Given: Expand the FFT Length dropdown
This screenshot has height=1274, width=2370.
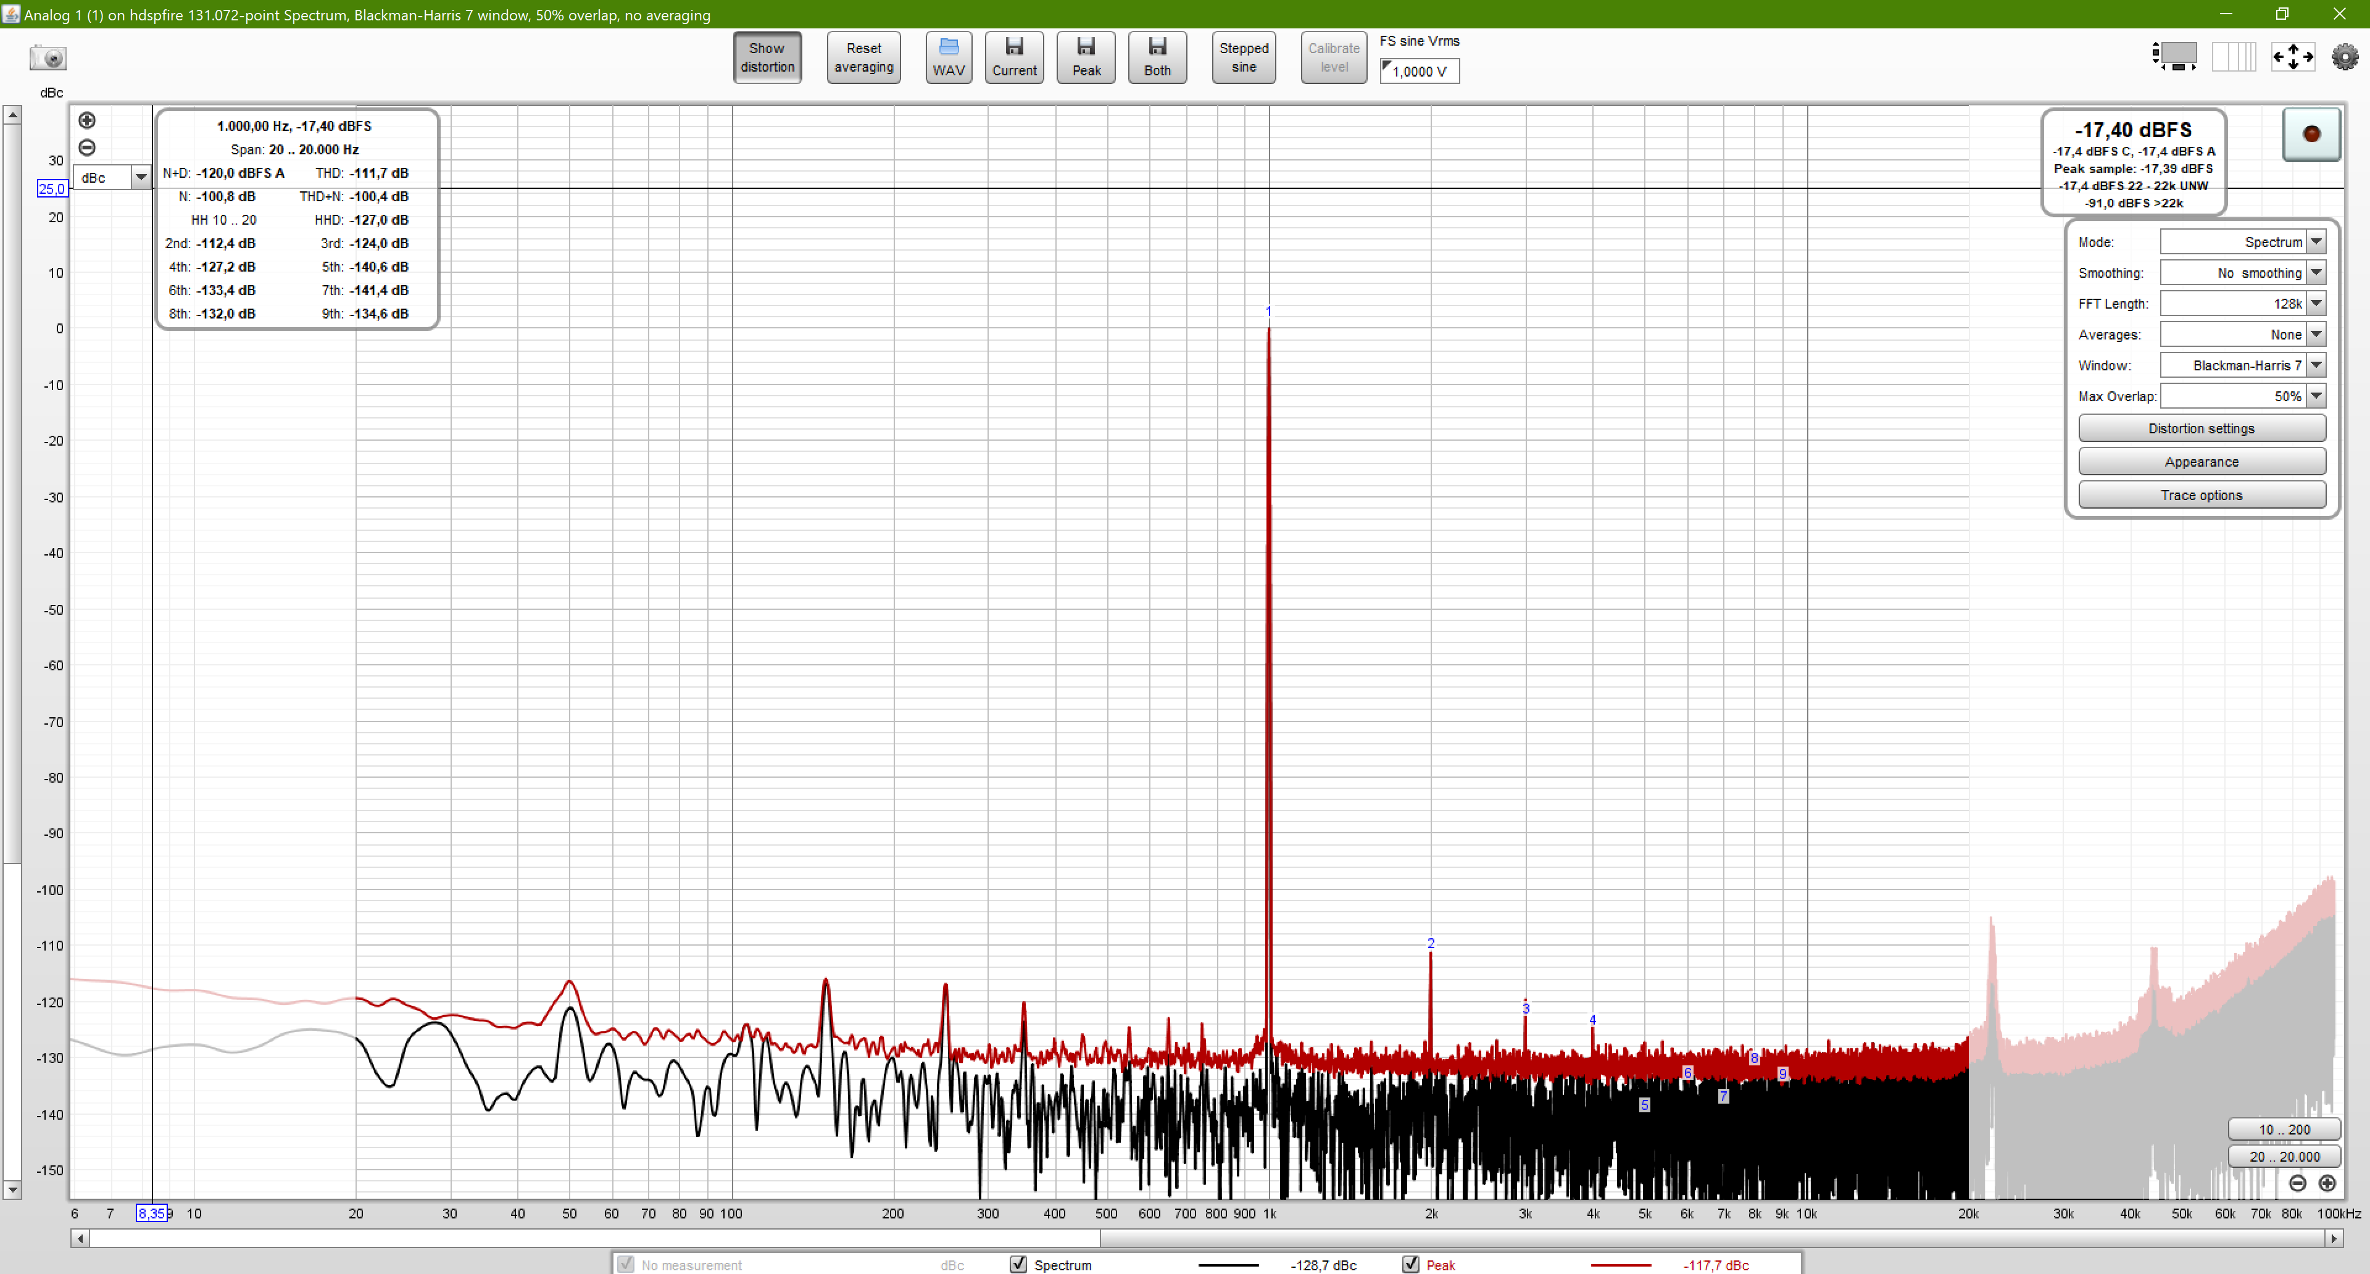Looking at the screenshot, I should pyautogui.click(x=2316, y=304).
